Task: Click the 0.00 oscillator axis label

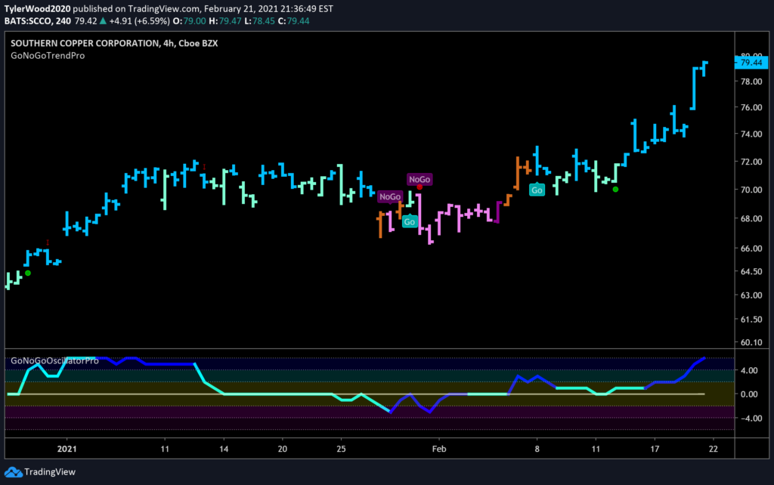Action: tap(749, 394)
